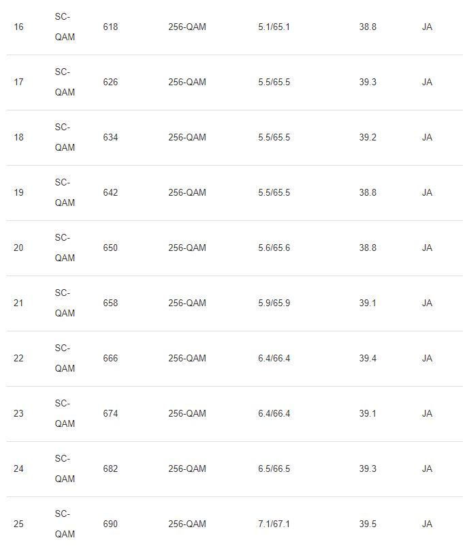Select the 666 frequency value
The width and height of the screenshot is (467, 551).
tap(110, 359)
